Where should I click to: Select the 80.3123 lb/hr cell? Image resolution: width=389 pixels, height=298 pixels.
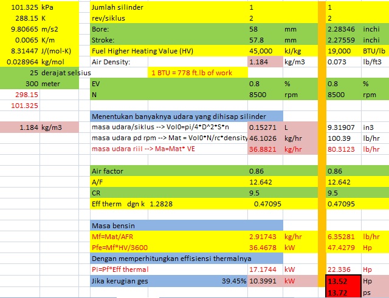(x=342, y=149)
